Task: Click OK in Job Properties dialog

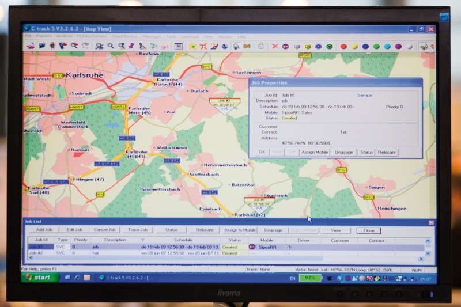Action: click(262, 152)
